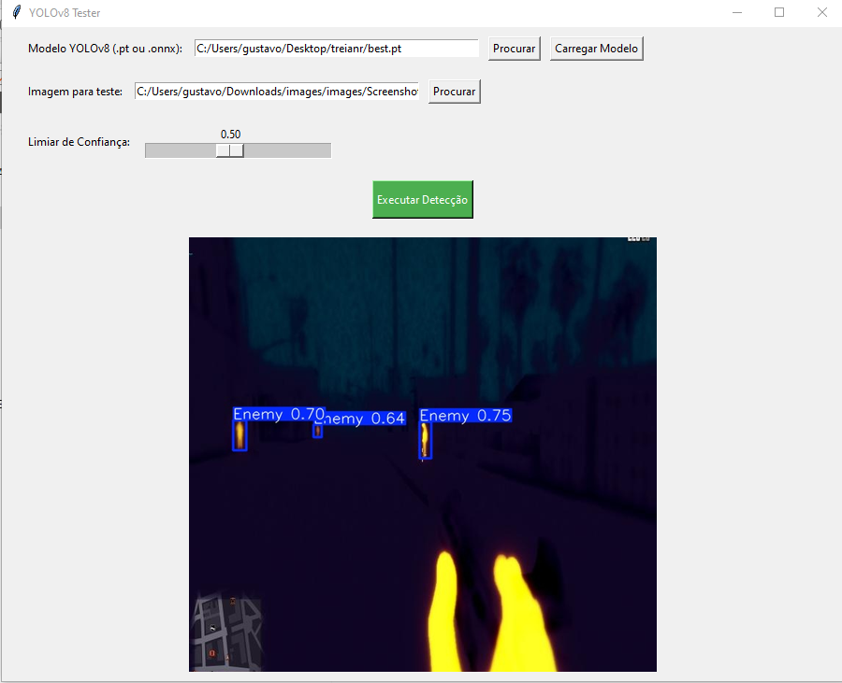This screenshot has height=683, width=842.
Task: Click the test image path input field
Action: [277, 92]
